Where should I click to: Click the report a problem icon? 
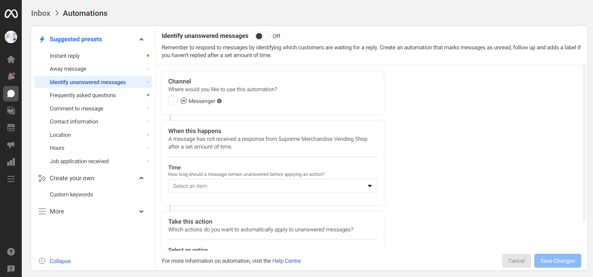11,269
